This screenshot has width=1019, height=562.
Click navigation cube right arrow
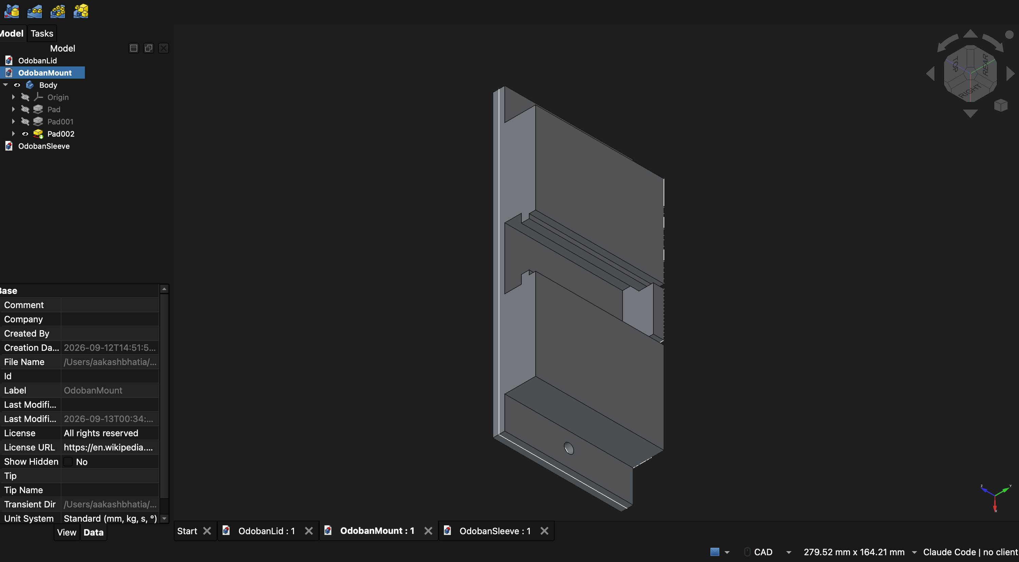pos(1010,74)
